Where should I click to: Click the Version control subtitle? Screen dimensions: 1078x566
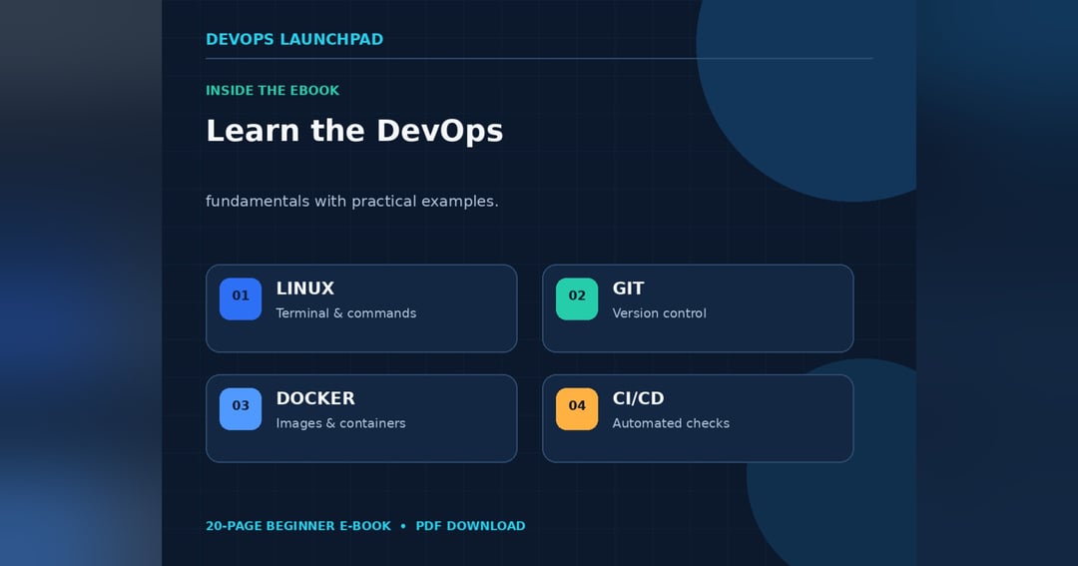[660, 313]
